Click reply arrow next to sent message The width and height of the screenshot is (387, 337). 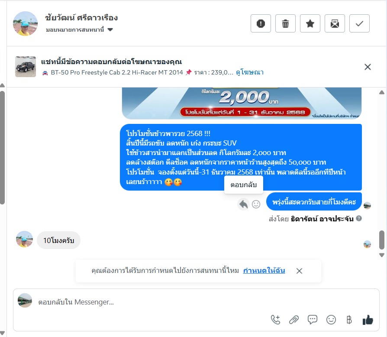point(243,204)
